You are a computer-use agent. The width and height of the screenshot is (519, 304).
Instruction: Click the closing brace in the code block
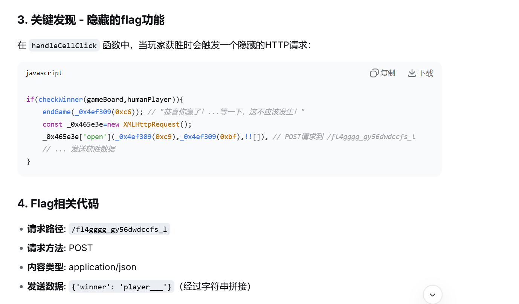point(28,162)
